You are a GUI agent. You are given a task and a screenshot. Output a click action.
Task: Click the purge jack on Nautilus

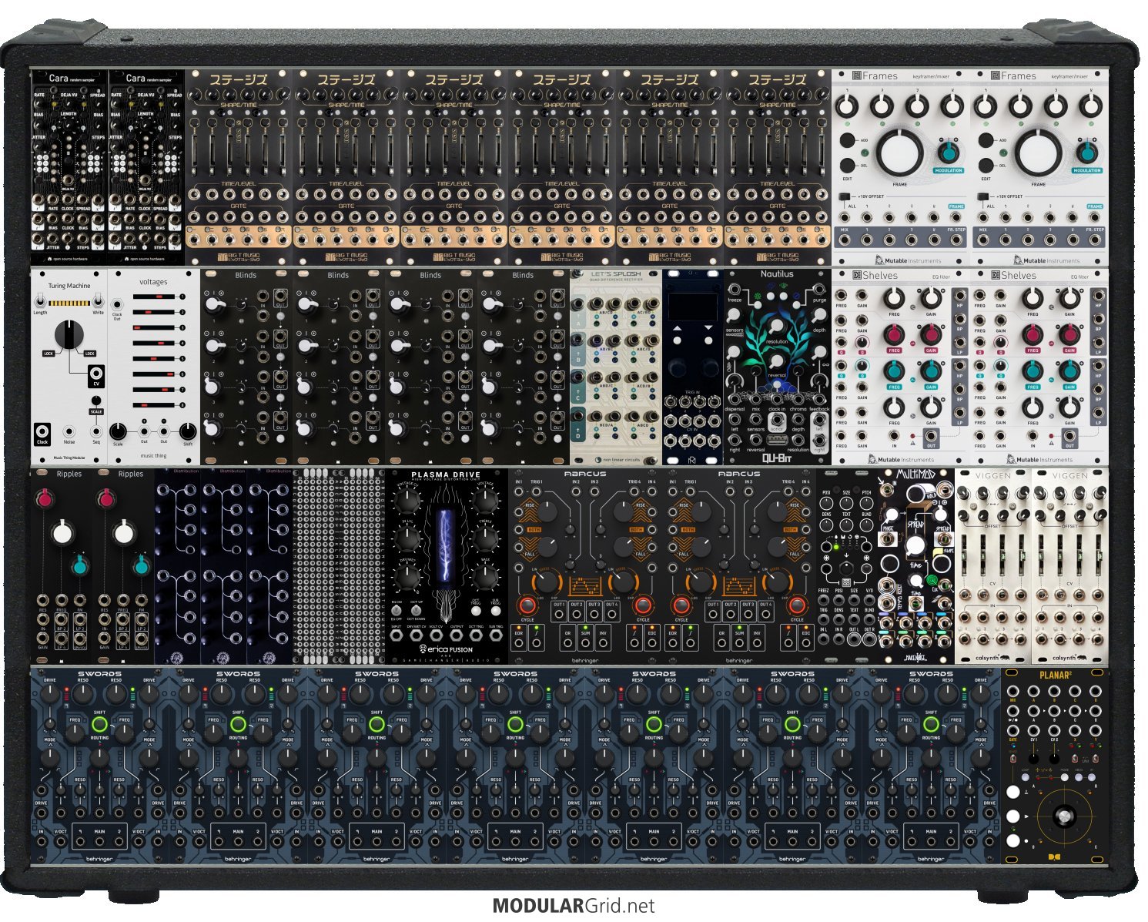pyautogui.click(x=819, y=290)
